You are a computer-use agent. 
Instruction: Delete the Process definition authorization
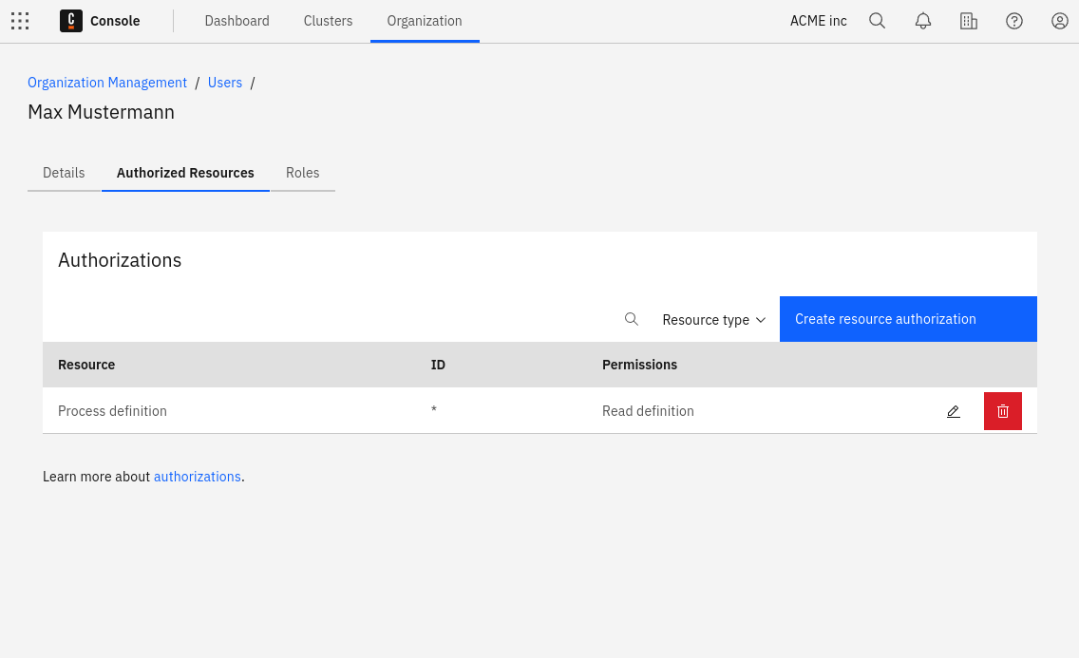tap(1002, 411)
